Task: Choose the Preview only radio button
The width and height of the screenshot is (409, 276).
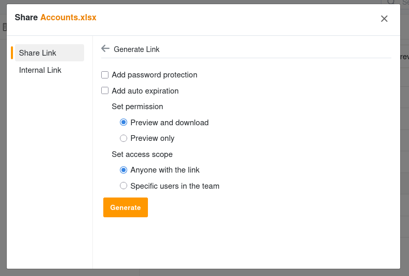Action: click(124, 138)
